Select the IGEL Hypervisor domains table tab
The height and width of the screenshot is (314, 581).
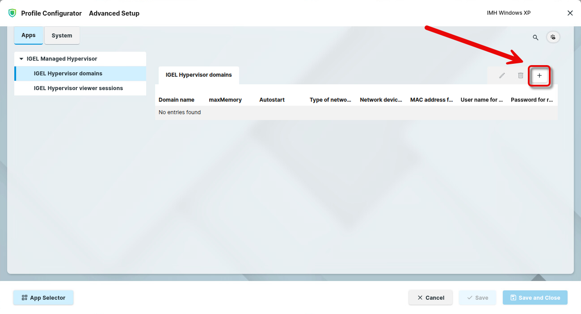pos(198,75)
